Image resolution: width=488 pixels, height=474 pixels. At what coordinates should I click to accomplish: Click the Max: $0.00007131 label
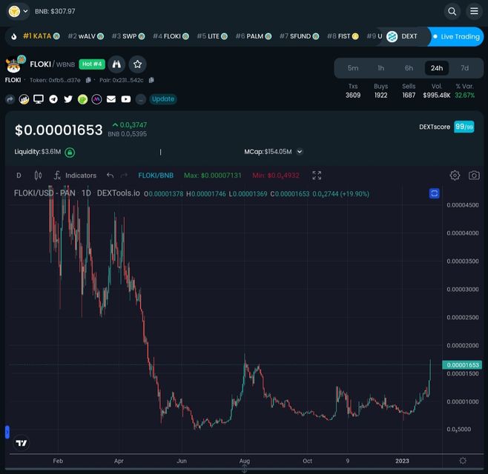tap(213, 176)
